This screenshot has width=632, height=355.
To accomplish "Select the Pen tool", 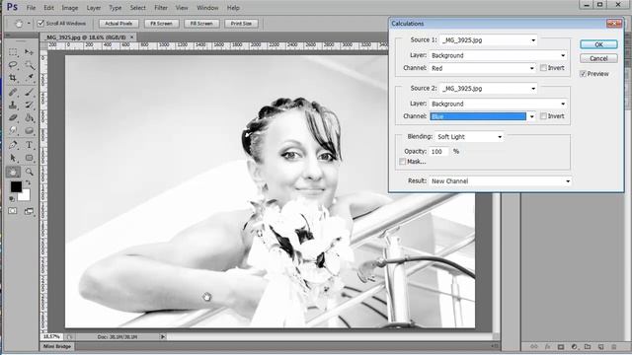I will 13,145.
